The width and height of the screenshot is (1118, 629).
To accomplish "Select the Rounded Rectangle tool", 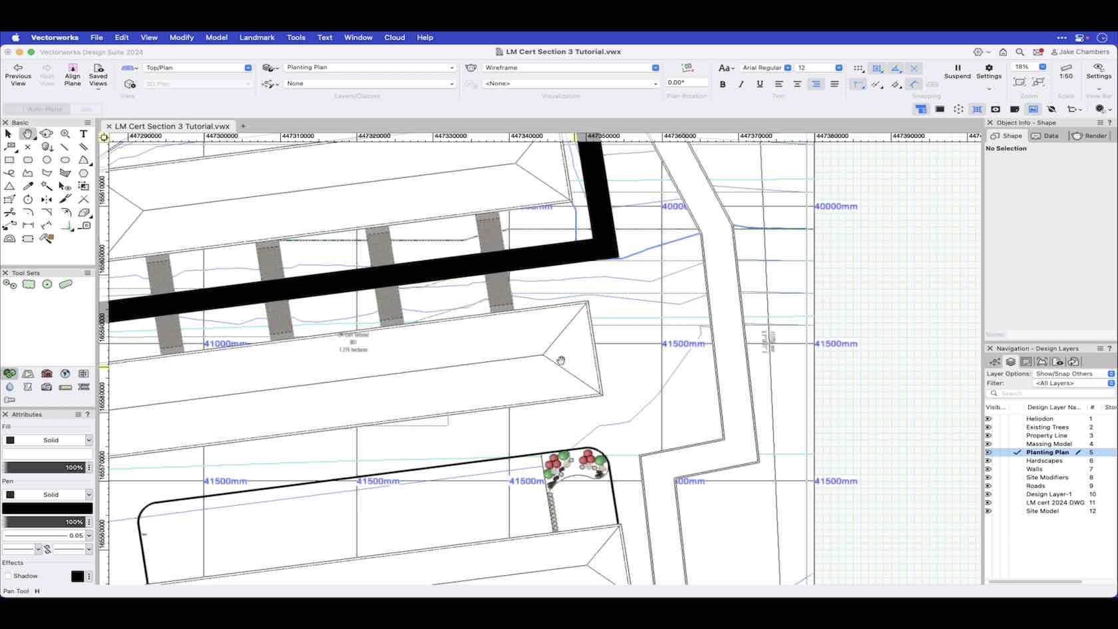I will [x=27, y=160].
